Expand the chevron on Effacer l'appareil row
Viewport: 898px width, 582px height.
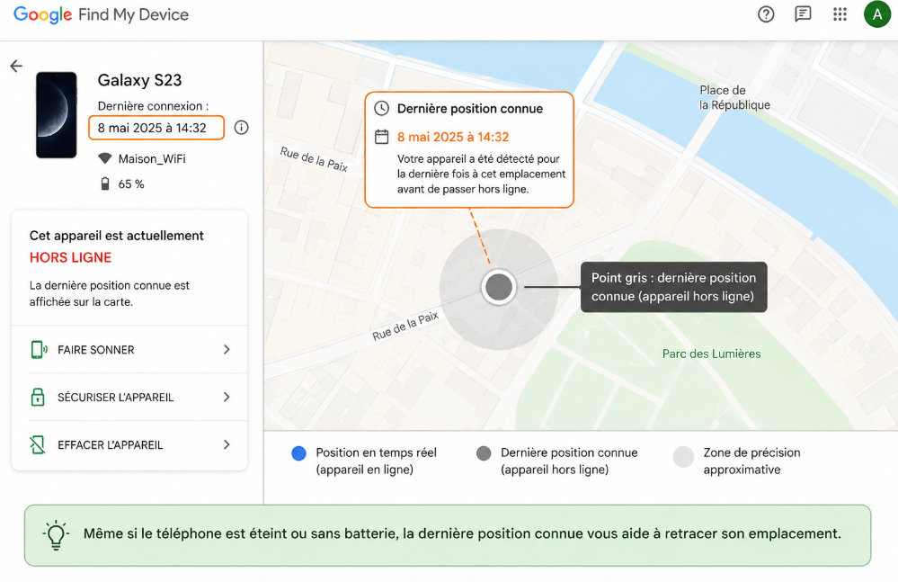click(227, 444)
